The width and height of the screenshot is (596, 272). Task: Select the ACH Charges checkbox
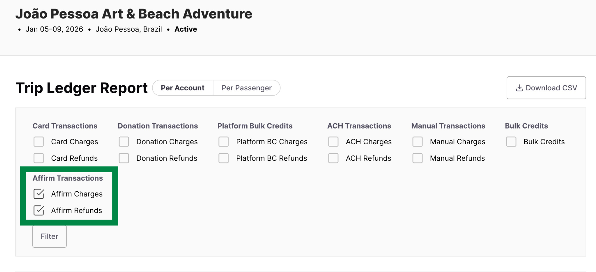334,142
